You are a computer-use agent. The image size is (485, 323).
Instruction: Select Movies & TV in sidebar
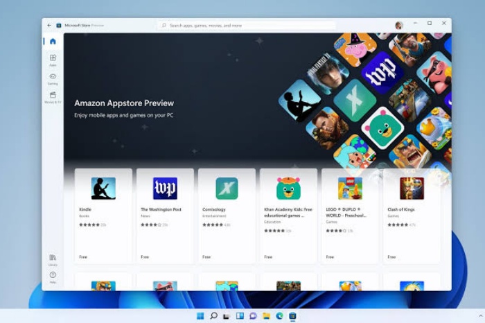pyautogui.click(x=53, y=97)
